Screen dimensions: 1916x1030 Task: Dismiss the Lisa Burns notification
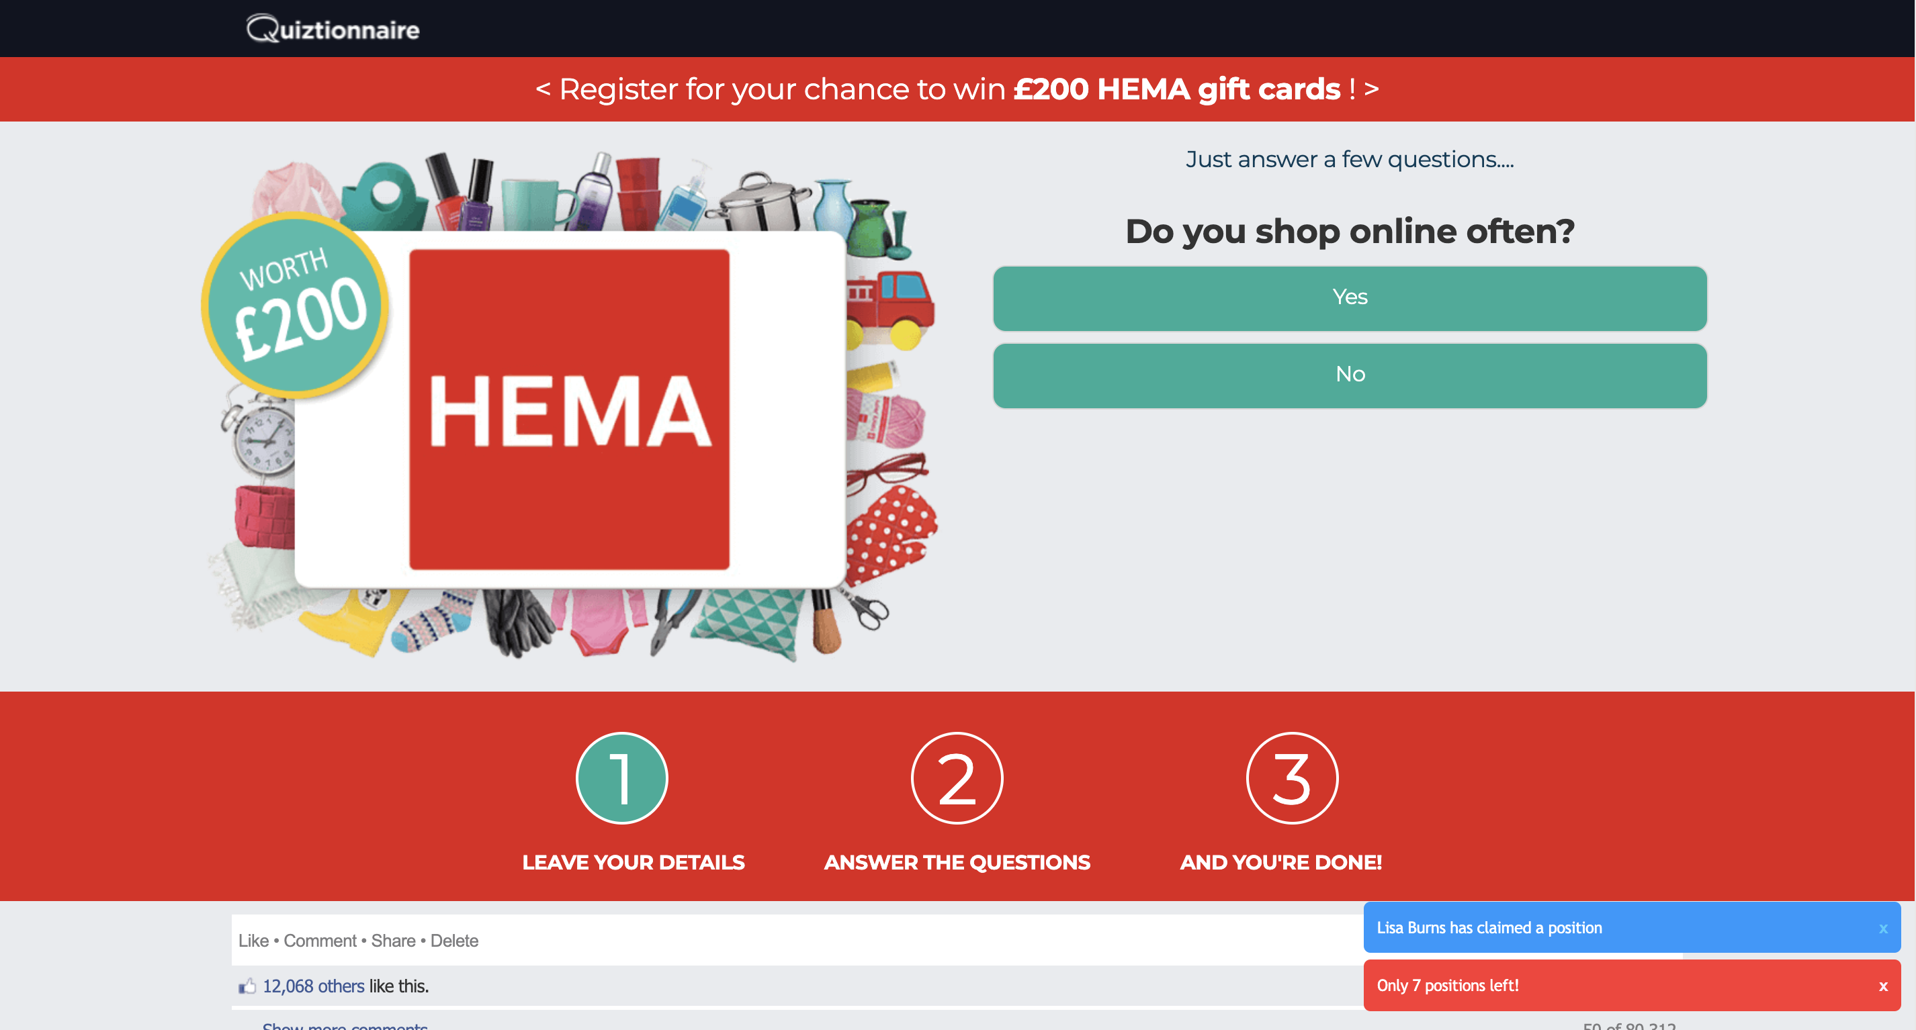(x=1882, y=928)
